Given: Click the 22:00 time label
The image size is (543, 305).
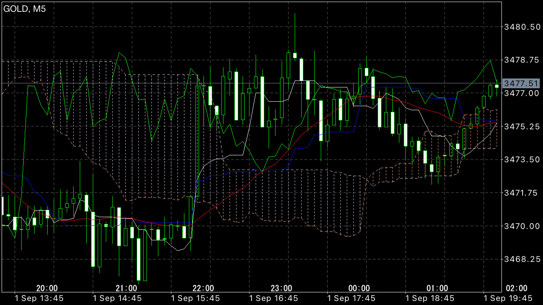Looking at the screenshot, I should (x=203, y=288).
